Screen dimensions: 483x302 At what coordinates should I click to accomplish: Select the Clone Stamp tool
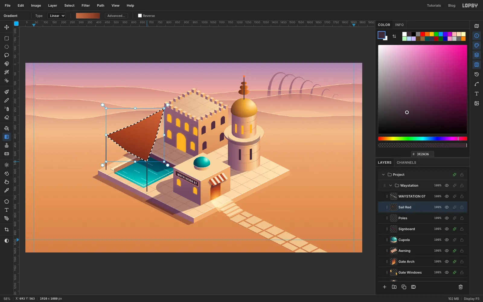point(7,145)
